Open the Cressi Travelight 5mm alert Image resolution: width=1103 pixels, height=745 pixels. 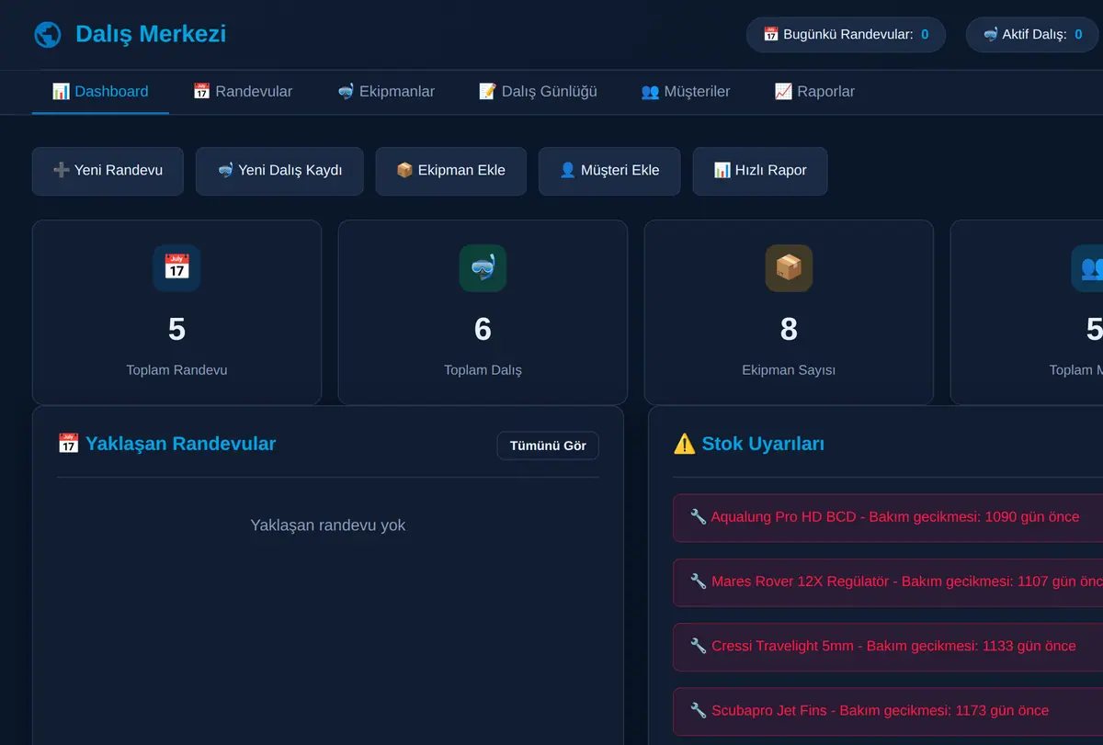tap(888, 647)
